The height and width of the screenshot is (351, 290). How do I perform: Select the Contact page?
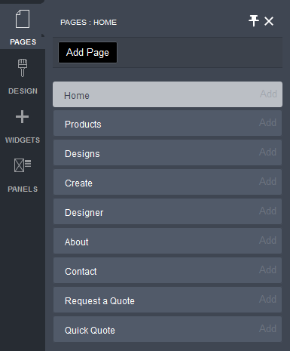click(167, 270)
